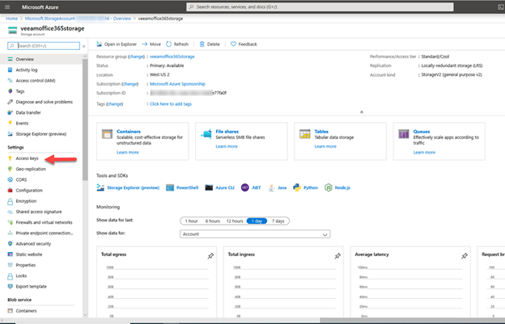Viewport: 505px width, 324px height.
Task: Open Activity log in sidebar
Action: (27, 69)
